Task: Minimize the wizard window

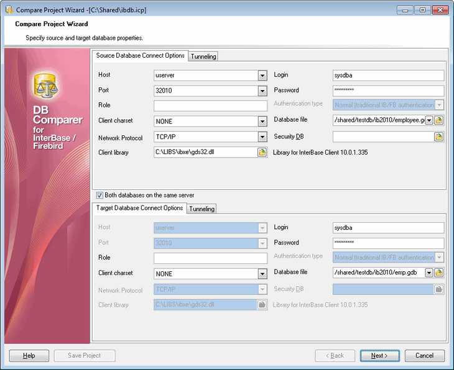Action: [405, 10]
